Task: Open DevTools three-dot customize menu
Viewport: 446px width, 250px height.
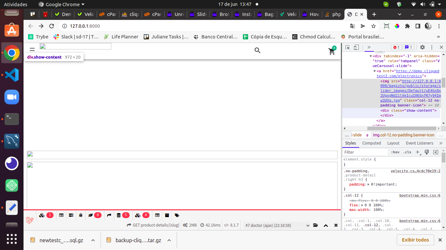Action: point(432,47)
